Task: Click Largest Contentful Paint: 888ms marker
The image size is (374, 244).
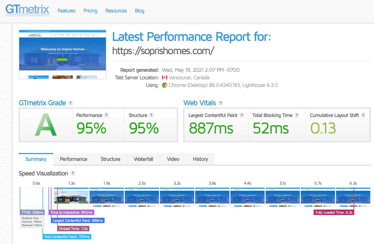Action: tap(78, 220)
